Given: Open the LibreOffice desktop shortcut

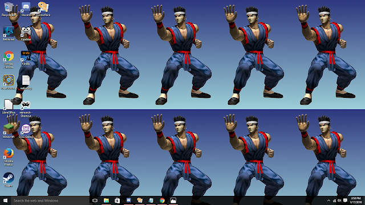Looking at the screenshot, I should 9,108.
